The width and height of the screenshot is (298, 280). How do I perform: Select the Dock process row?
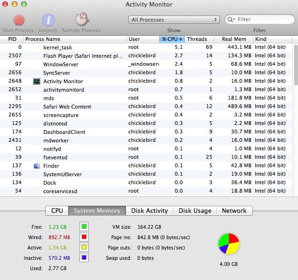[146, 183]
